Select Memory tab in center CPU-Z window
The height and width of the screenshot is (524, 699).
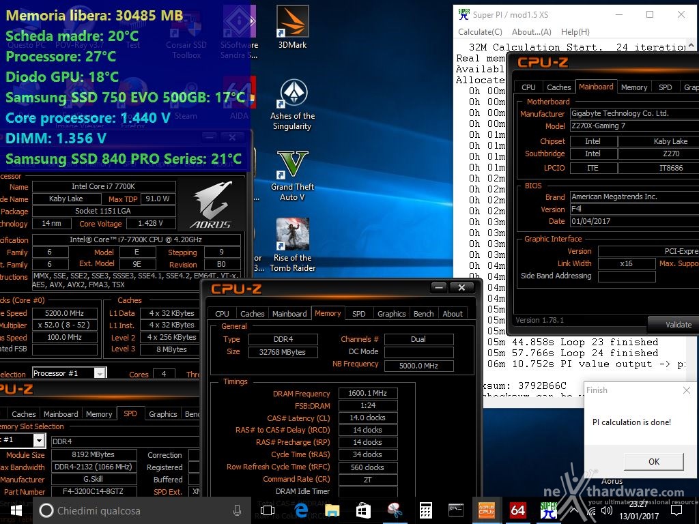pos(328,313)
